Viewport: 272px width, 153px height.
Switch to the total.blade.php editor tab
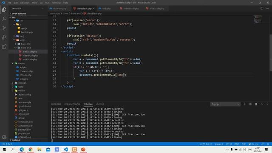pos(157,8)
